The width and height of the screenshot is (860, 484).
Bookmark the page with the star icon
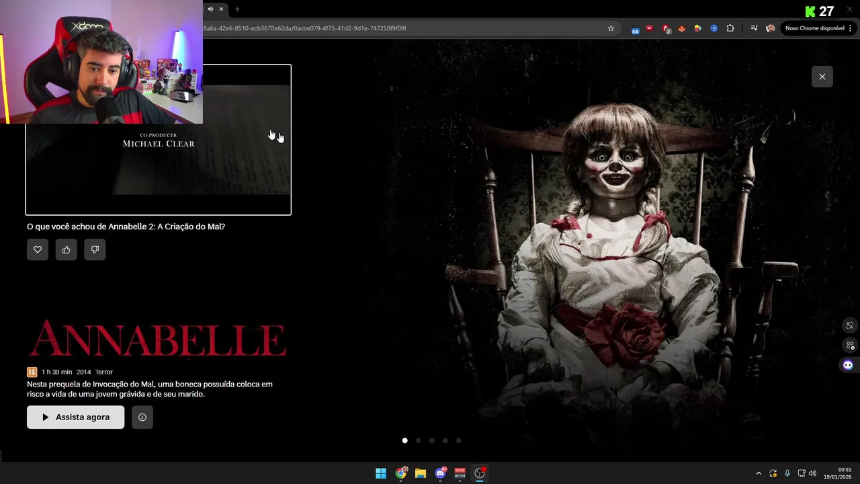(x=611, y=28)
